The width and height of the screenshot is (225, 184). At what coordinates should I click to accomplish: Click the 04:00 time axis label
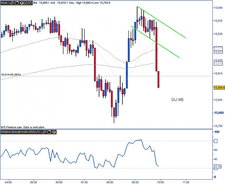pos(8,182)
